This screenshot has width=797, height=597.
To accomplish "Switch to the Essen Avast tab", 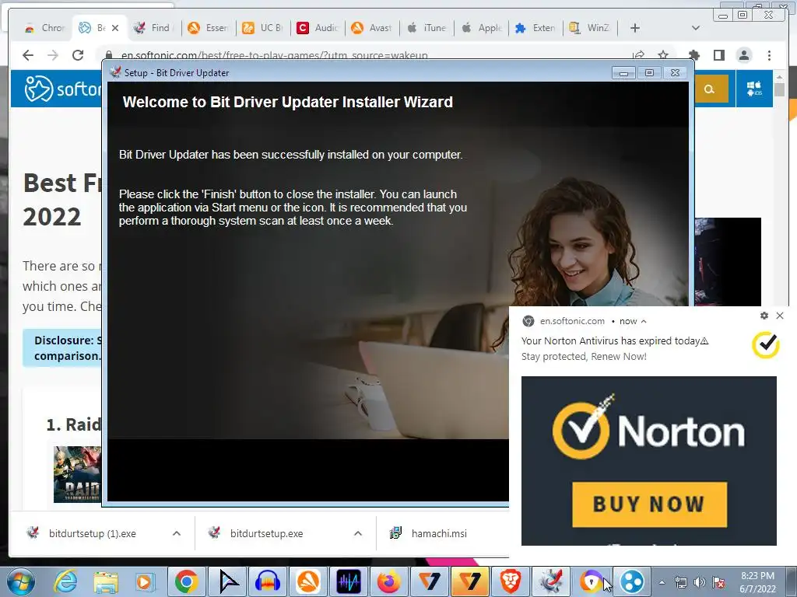I will pos(209,28).
